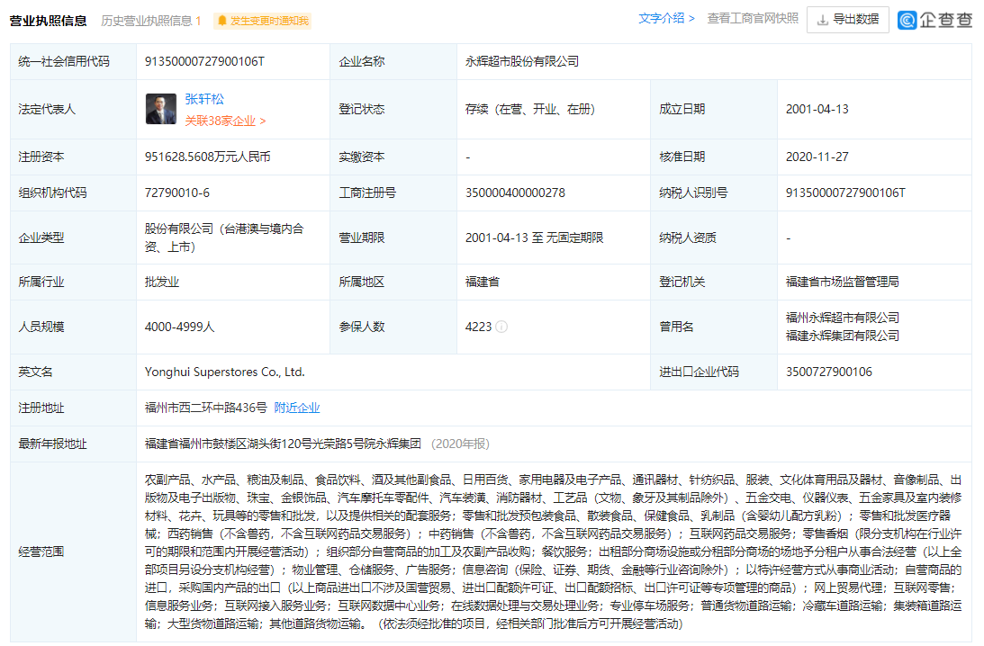Open the 文字介绍 link
The image size is (984, 646).
(666, 19)
